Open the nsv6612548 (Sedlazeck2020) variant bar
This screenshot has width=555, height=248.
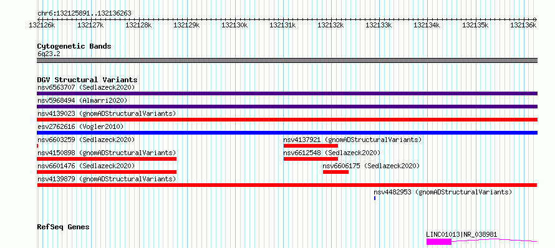(311, 159)
